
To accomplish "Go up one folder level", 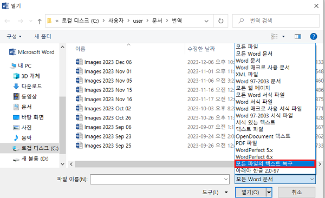I will 40,21.
